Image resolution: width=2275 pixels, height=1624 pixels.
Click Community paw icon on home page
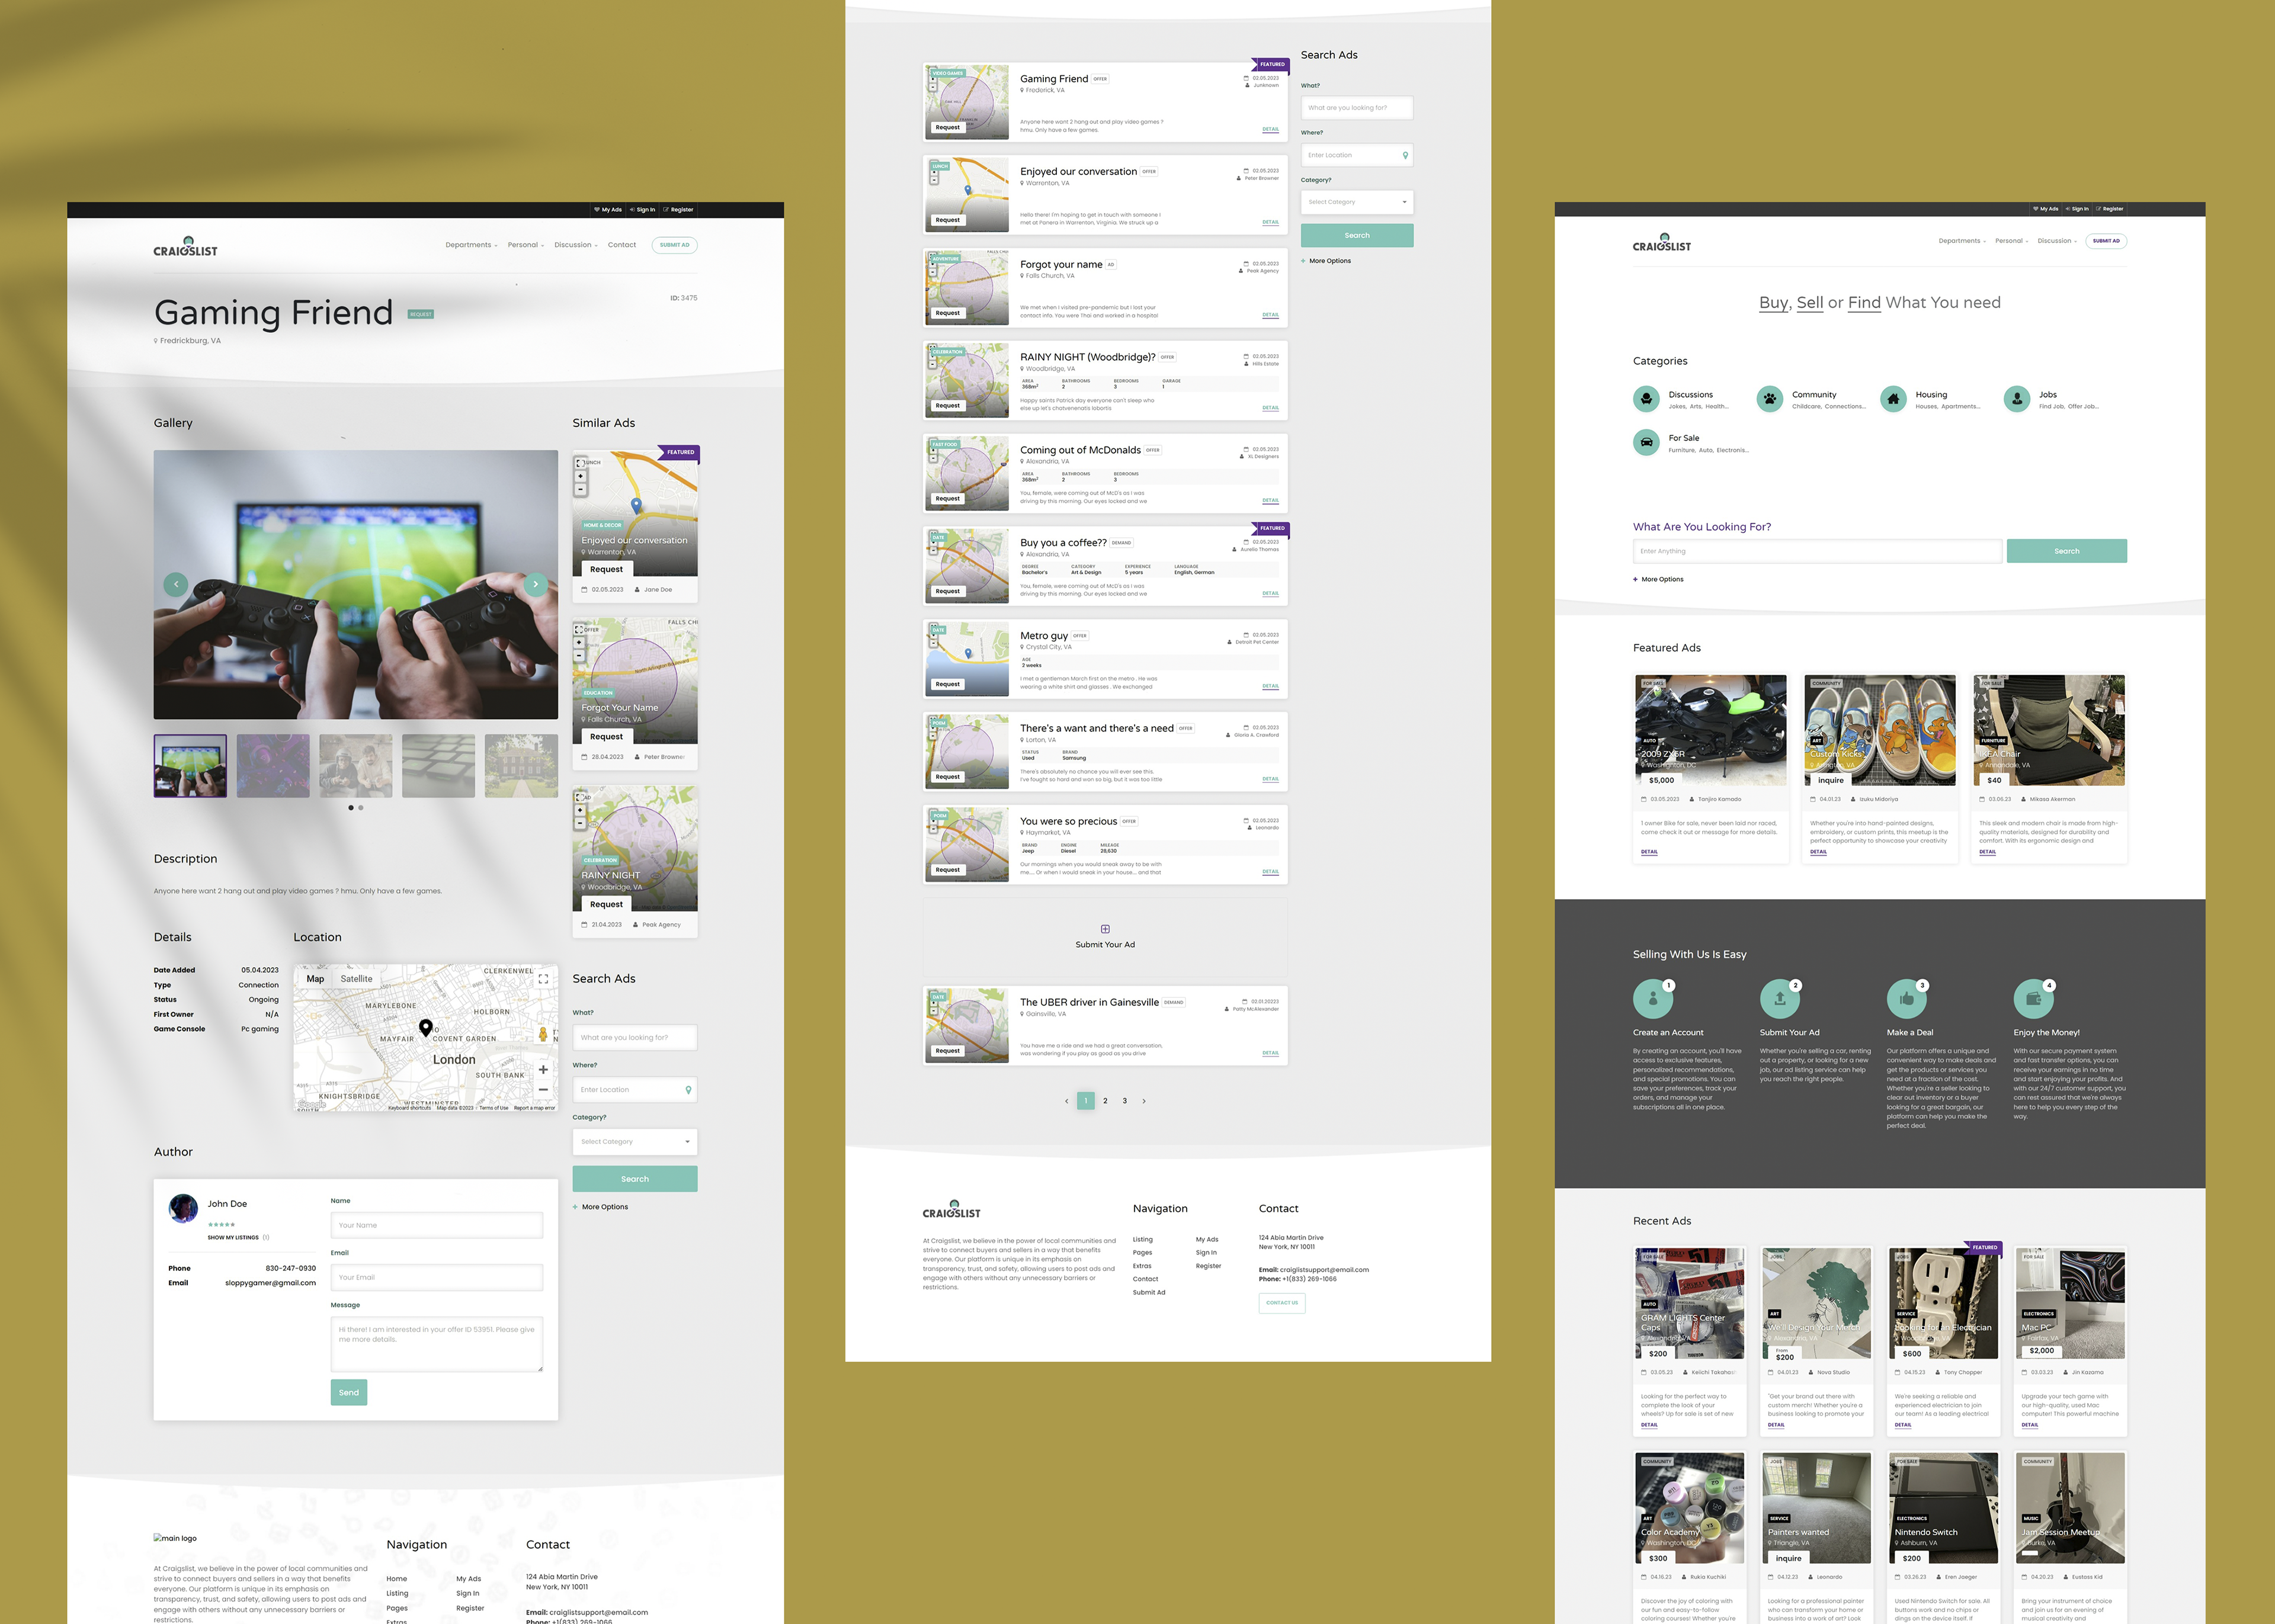click(1770, 399)
